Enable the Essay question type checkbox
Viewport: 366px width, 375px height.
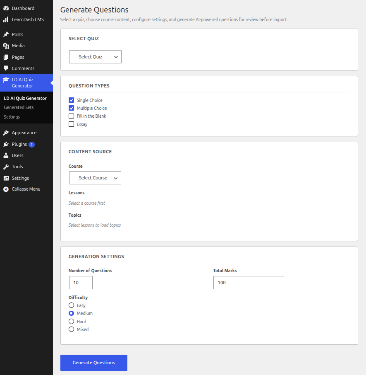point(72,124)
